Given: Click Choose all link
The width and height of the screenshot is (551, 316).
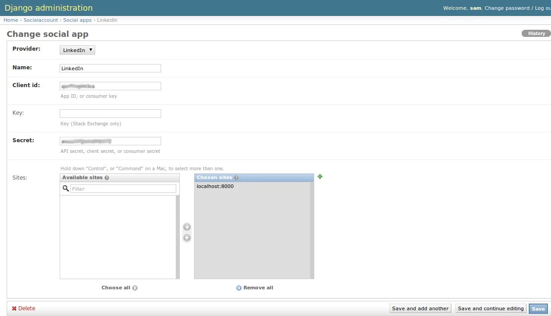Looking at the screenshot, I should point(119,288).
